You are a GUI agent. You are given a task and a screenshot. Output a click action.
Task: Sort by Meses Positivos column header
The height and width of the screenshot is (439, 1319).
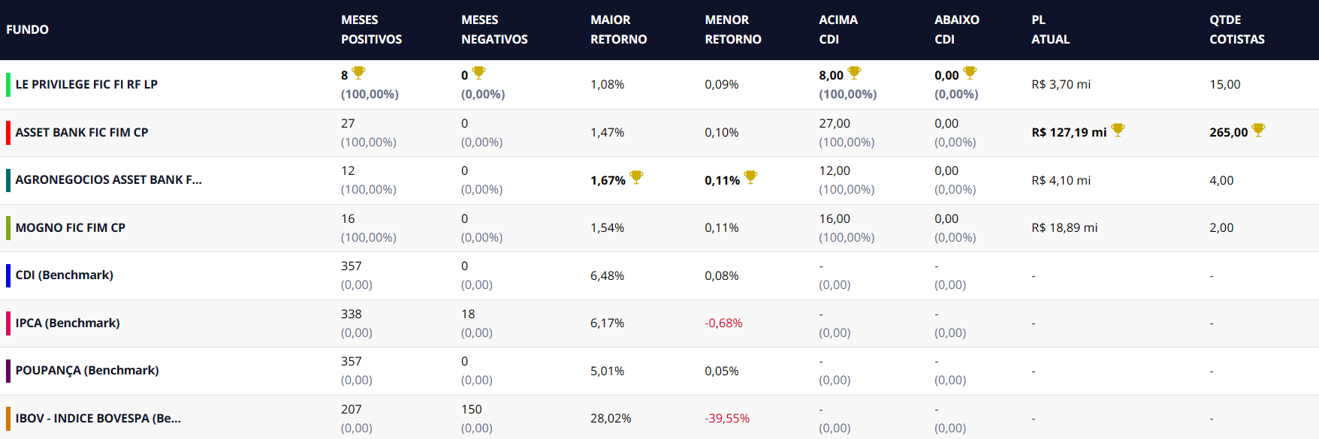click(371, 29)
